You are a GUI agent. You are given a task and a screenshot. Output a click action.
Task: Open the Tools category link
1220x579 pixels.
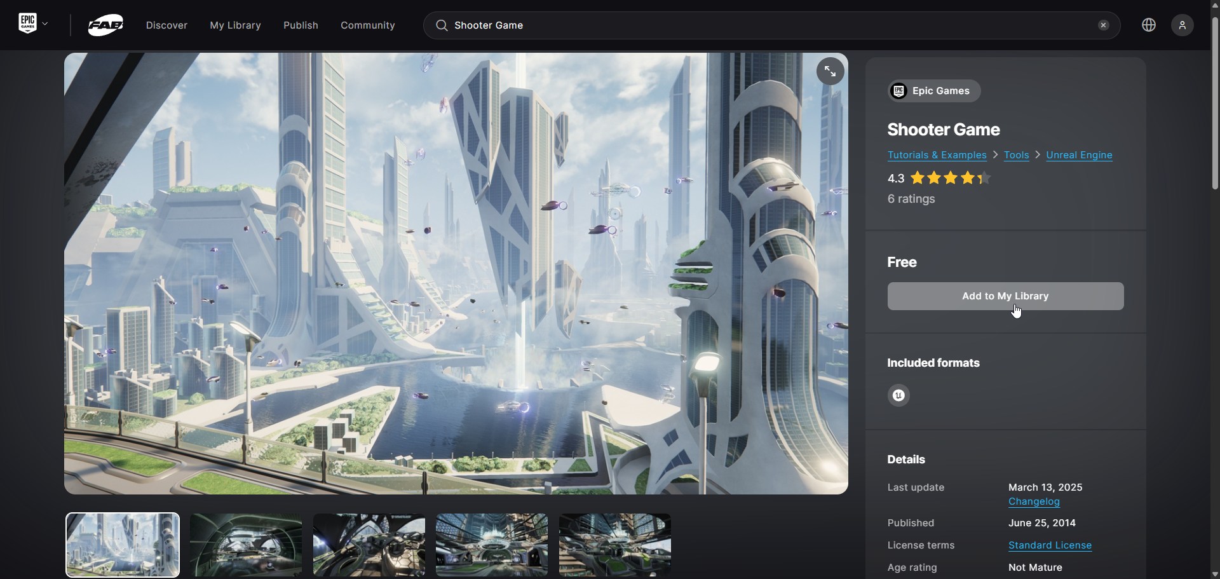coord(1017,155)
